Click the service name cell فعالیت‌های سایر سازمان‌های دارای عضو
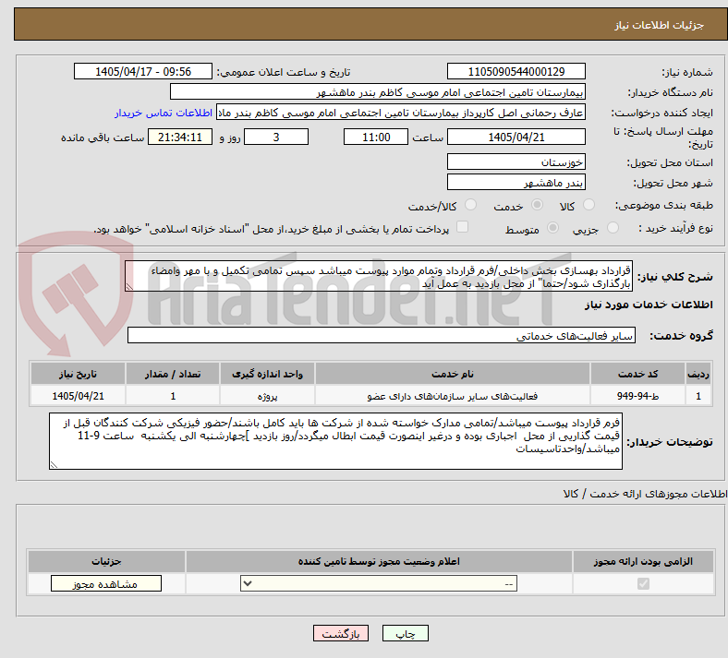The image size is (728, 658). tap(453, 396)
